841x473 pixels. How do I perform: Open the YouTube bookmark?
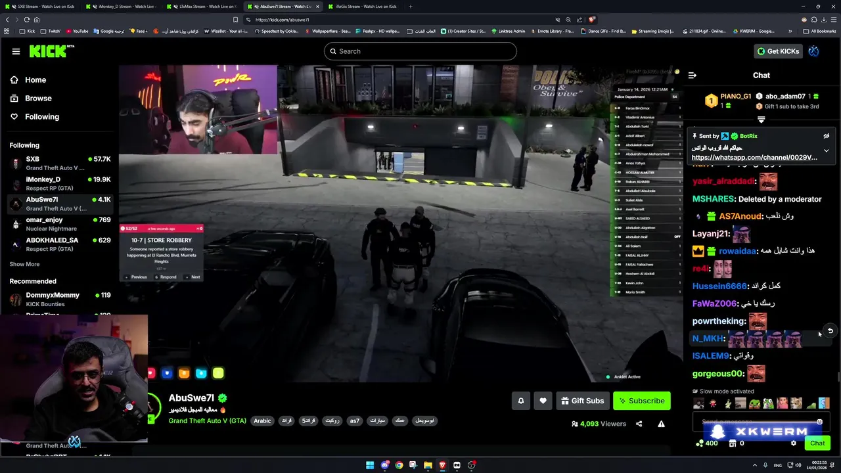76,31
